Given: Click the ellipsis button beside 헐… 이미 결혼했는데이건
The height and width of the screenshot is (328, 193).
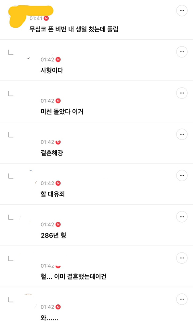Looking at the screenshot, I should pos(182,258).
